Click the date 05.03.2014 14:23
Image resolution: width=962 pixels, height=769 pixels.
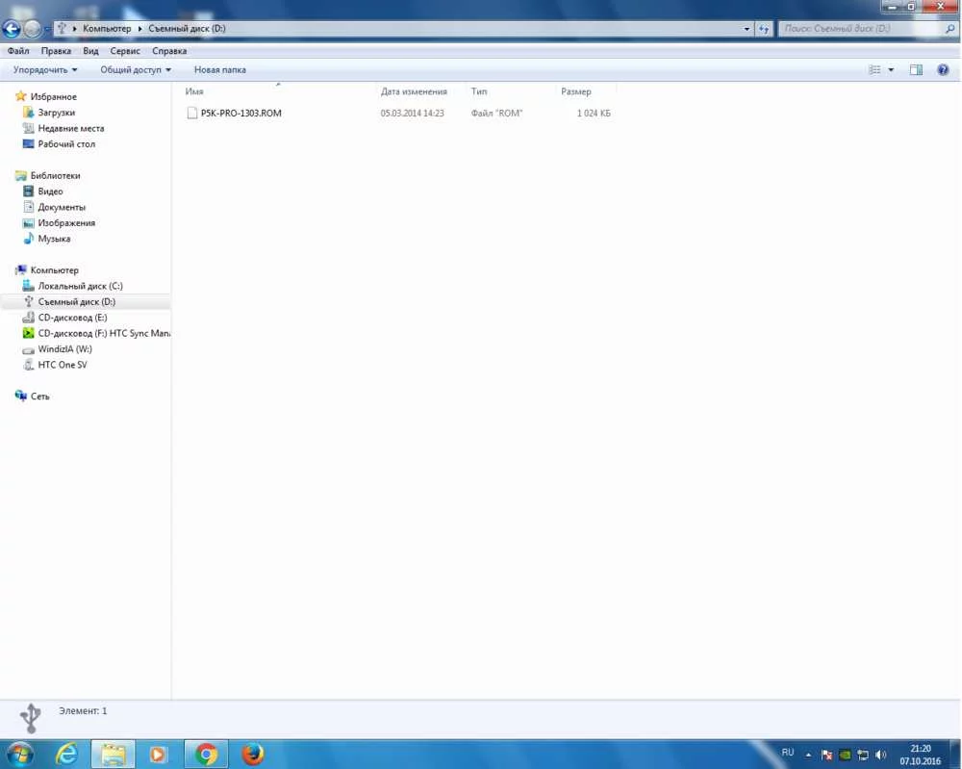(x=412, y=113)
